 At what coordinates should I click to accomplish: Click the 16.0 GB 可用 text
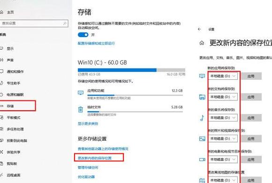176,74
